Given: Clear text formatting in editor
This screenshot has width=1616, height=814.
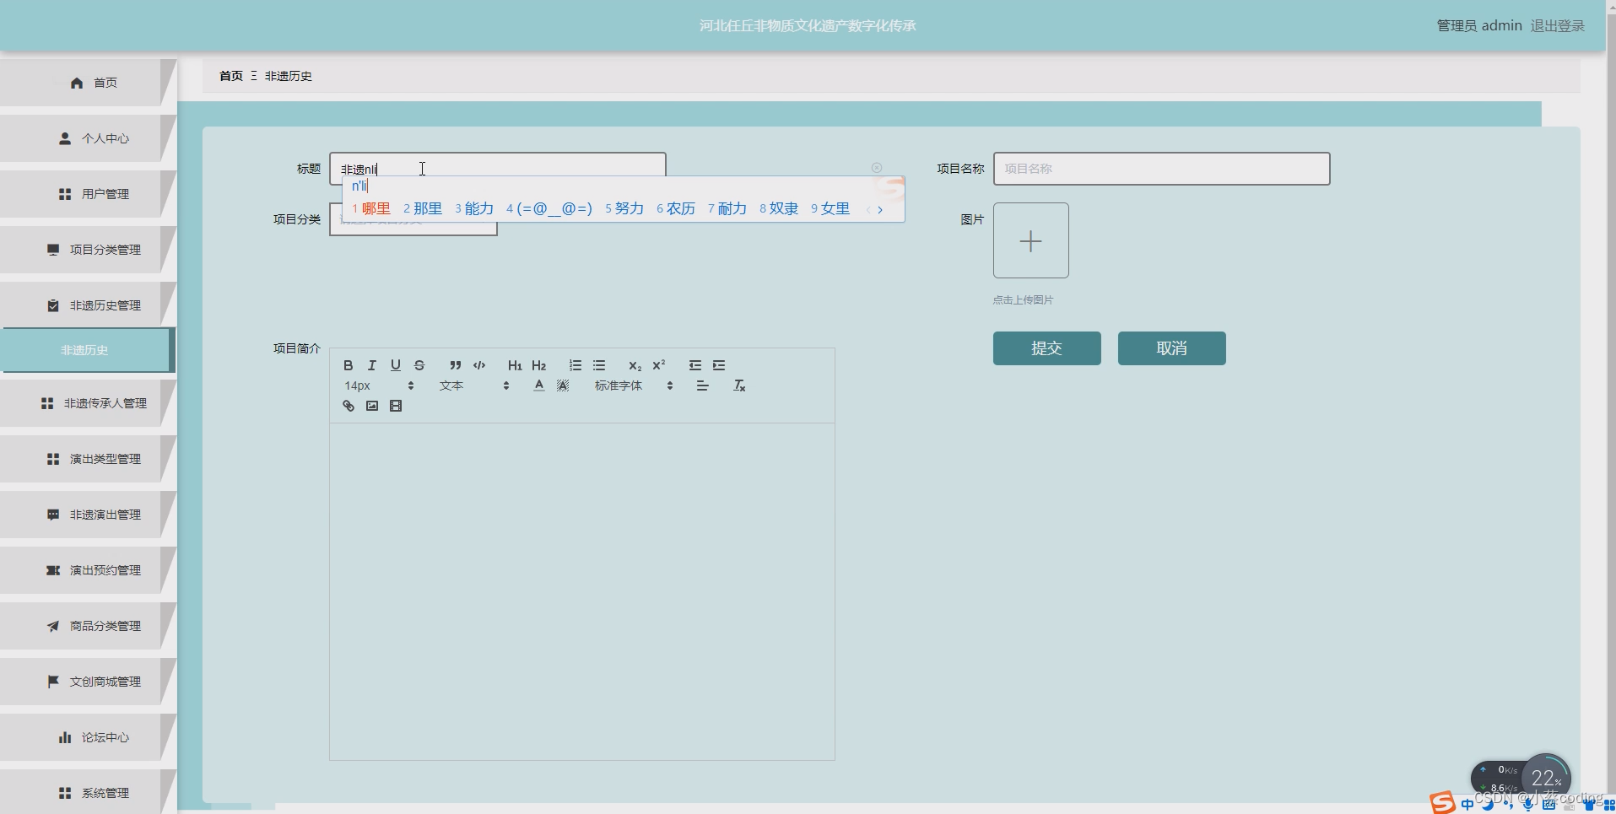Looking at the screenshot, I should pos(739,385).
